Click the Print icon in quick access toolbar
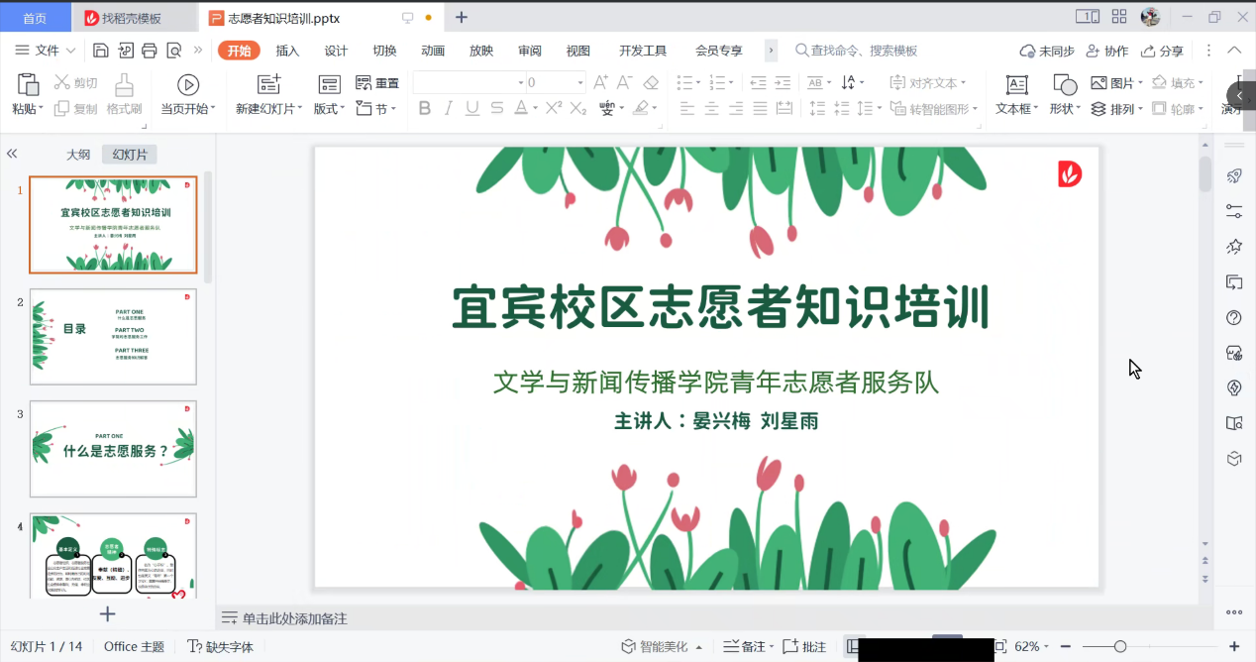Image resolution: width=1256 pixels, height=662 pixels. (x=150, y=51)
